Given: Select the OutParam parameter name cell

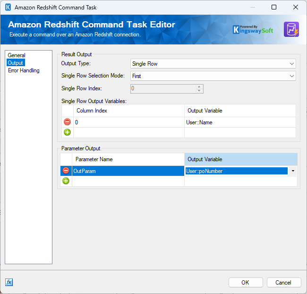Looking at the screenshot, I should [x=128, y=171].
